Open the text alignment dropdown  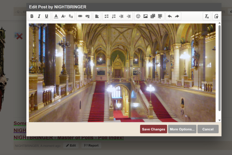pos(97,16)
